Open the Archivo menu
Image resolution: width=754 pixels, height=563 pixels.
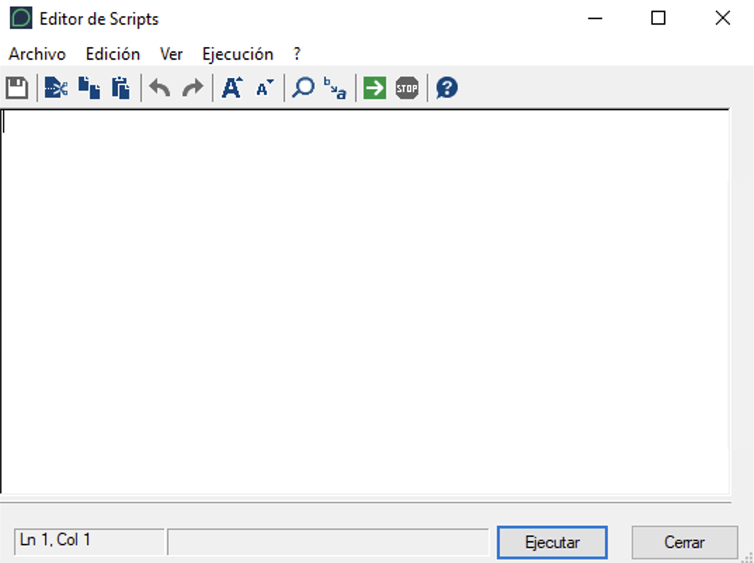(x=37, y=54)
